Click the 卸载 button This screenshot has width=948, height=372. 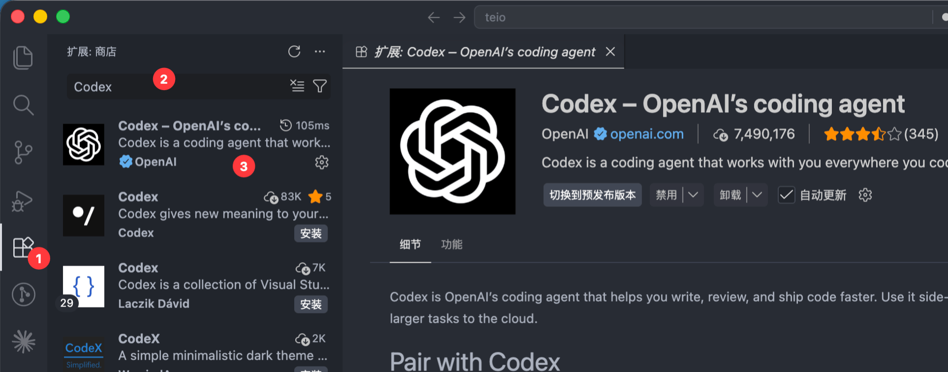pos(731,195)
